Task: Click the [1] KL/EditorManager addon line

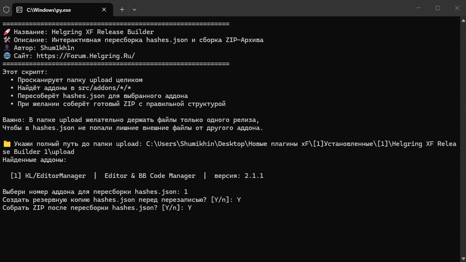Action: tap(137, 176)
